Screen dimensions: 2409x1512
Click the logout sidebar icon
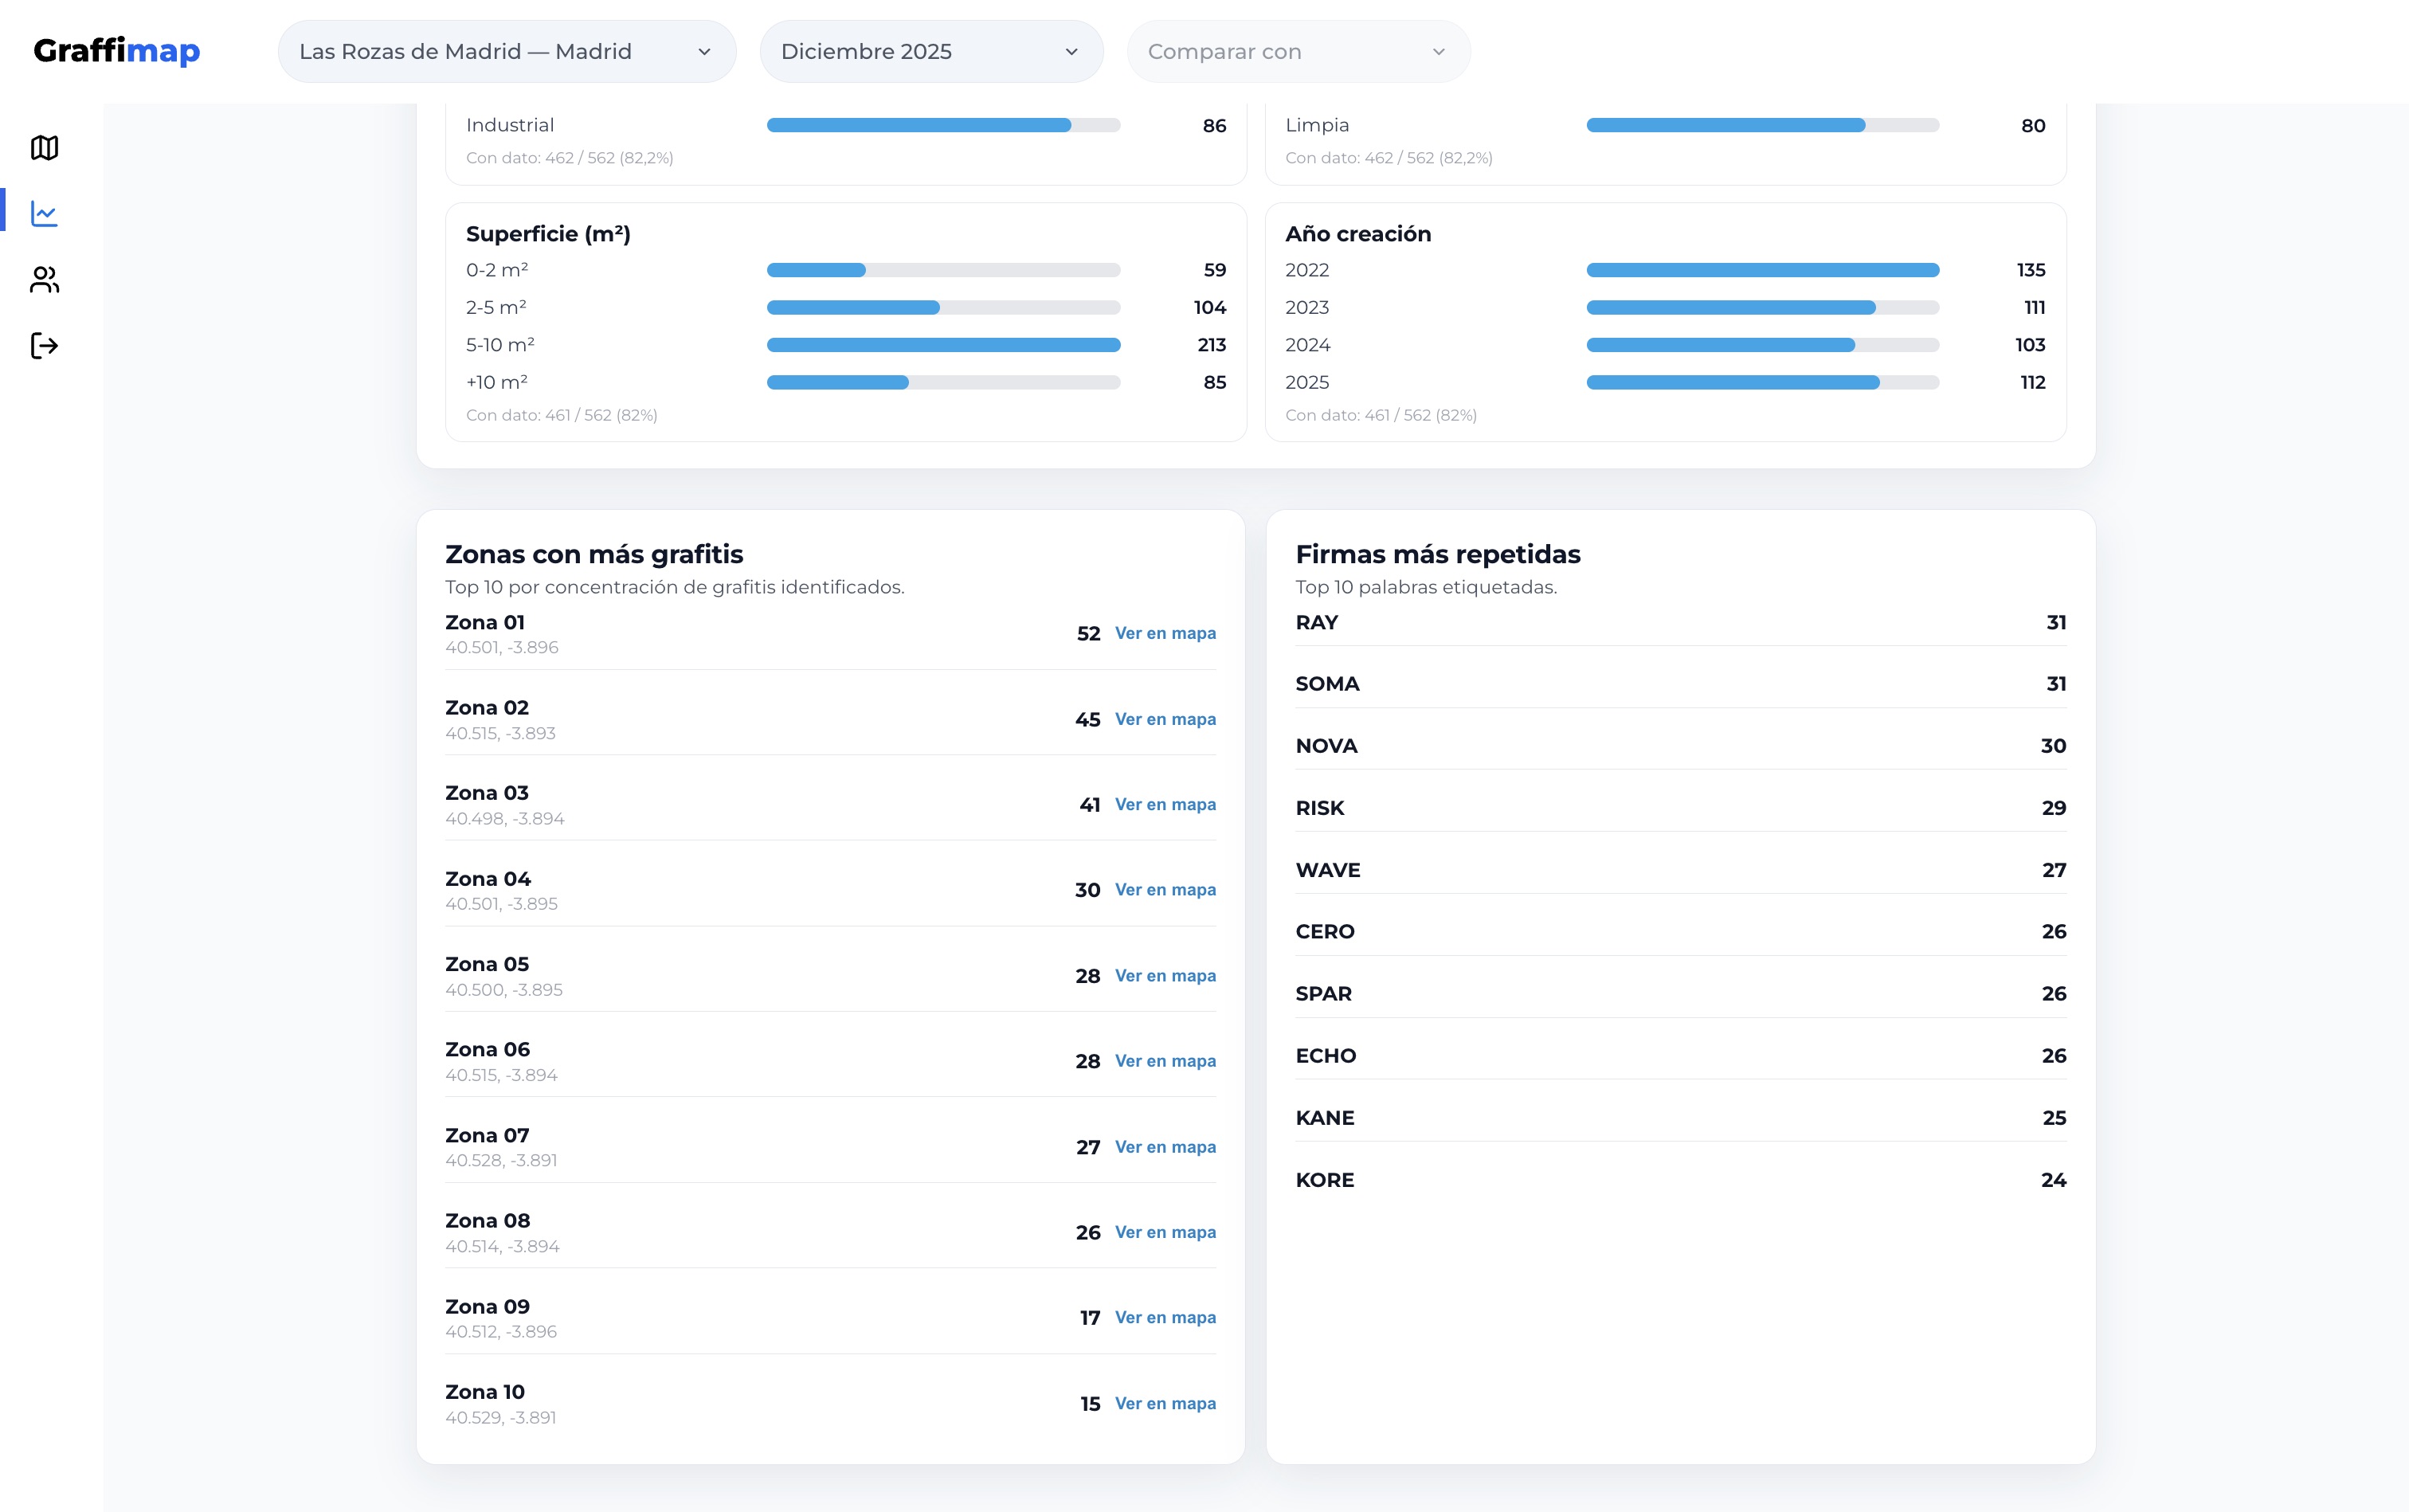click(x=44, y=346)
